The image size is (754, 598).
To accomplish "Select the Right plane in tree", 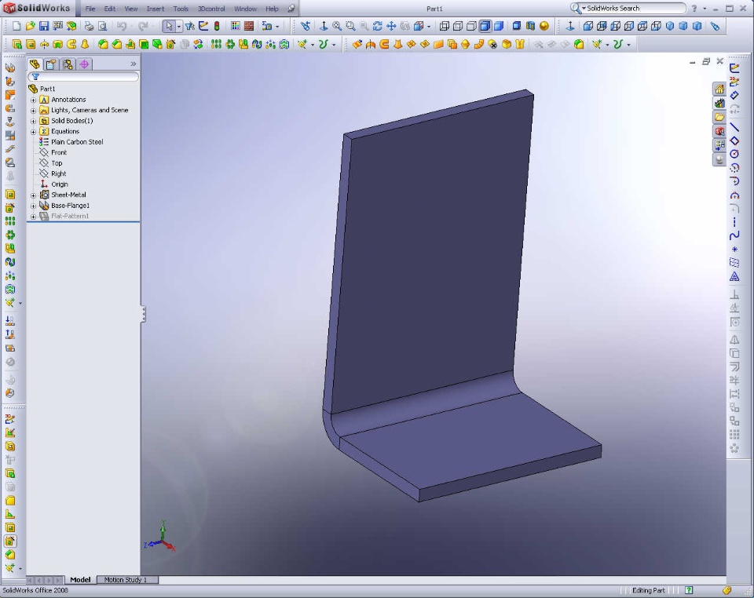I will pos(53,173).
